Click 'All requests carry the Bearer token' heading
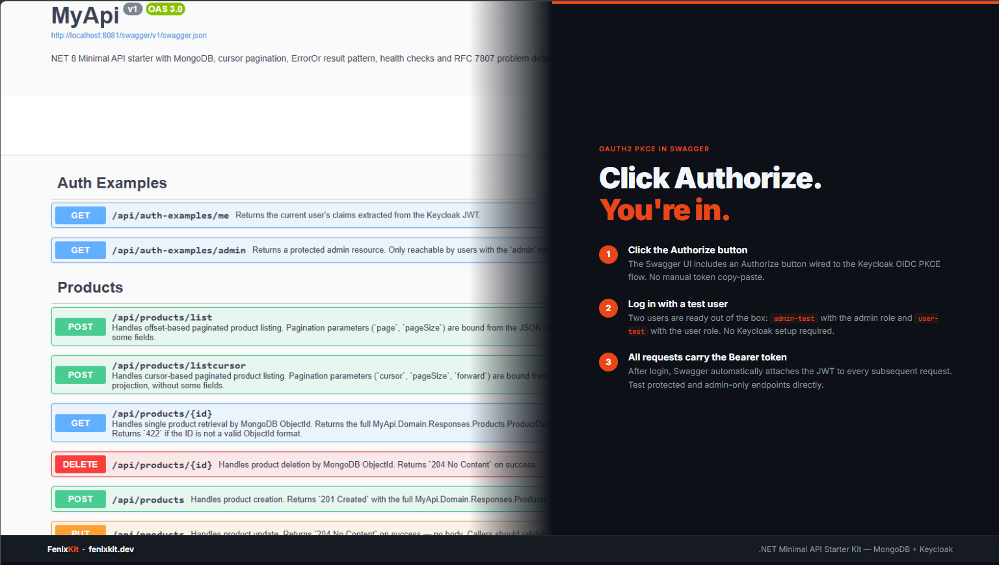The height and width of the screenshot is (565, 999). click(x=708, y=357)
